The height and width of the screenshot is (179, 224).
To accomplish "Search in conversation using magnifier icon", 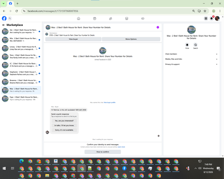I will 195,45.
